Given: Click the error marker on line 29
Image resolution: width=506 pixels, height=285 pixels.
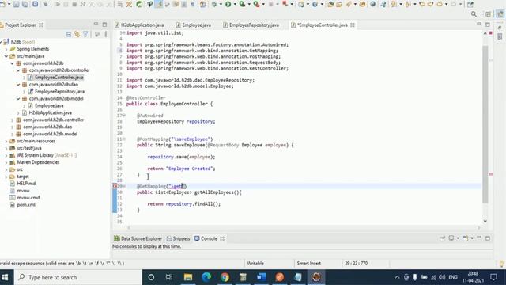Looking at the screenshot, I should [115, 186].
